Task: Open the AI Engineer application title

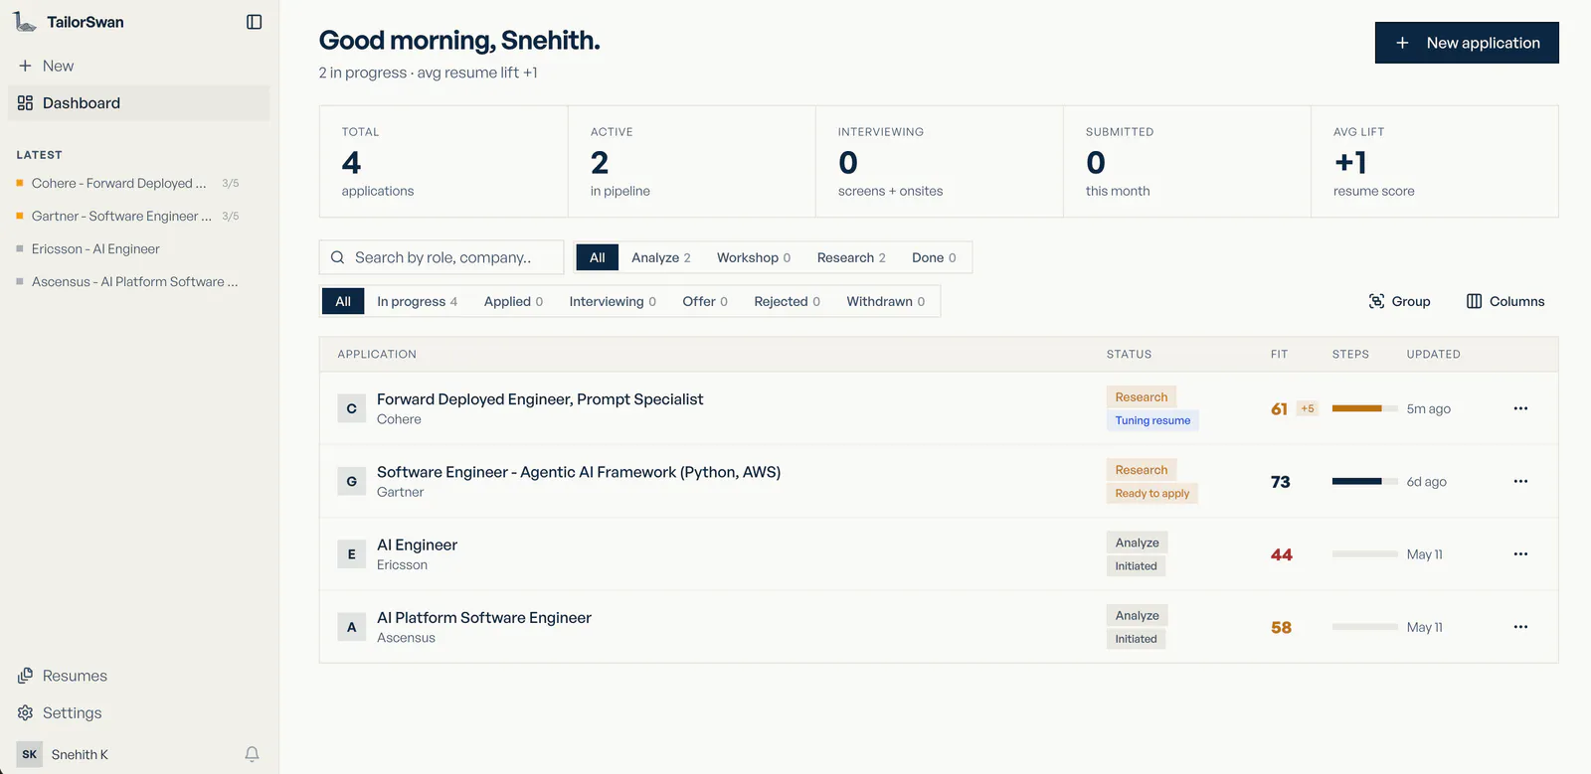Action: click(418, 545)
